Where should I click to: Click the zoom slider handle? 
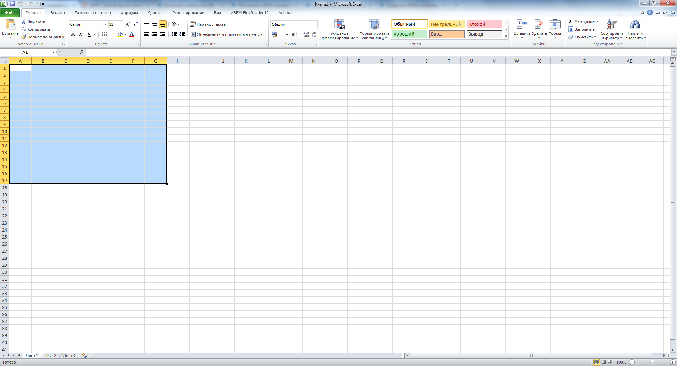[x=652, y=362]
